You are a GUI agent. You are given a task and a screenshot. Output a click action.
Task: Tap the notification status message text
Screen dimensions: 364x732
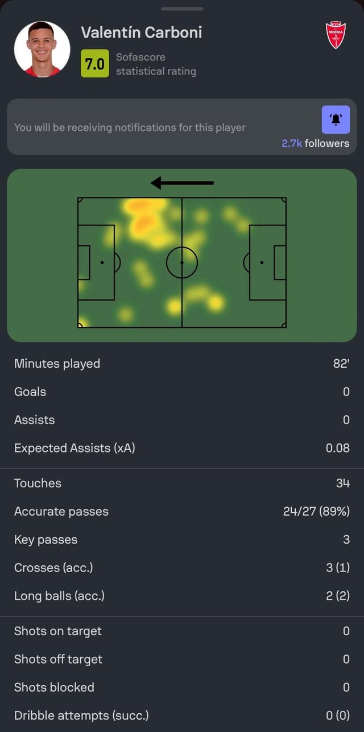(130, 128)
